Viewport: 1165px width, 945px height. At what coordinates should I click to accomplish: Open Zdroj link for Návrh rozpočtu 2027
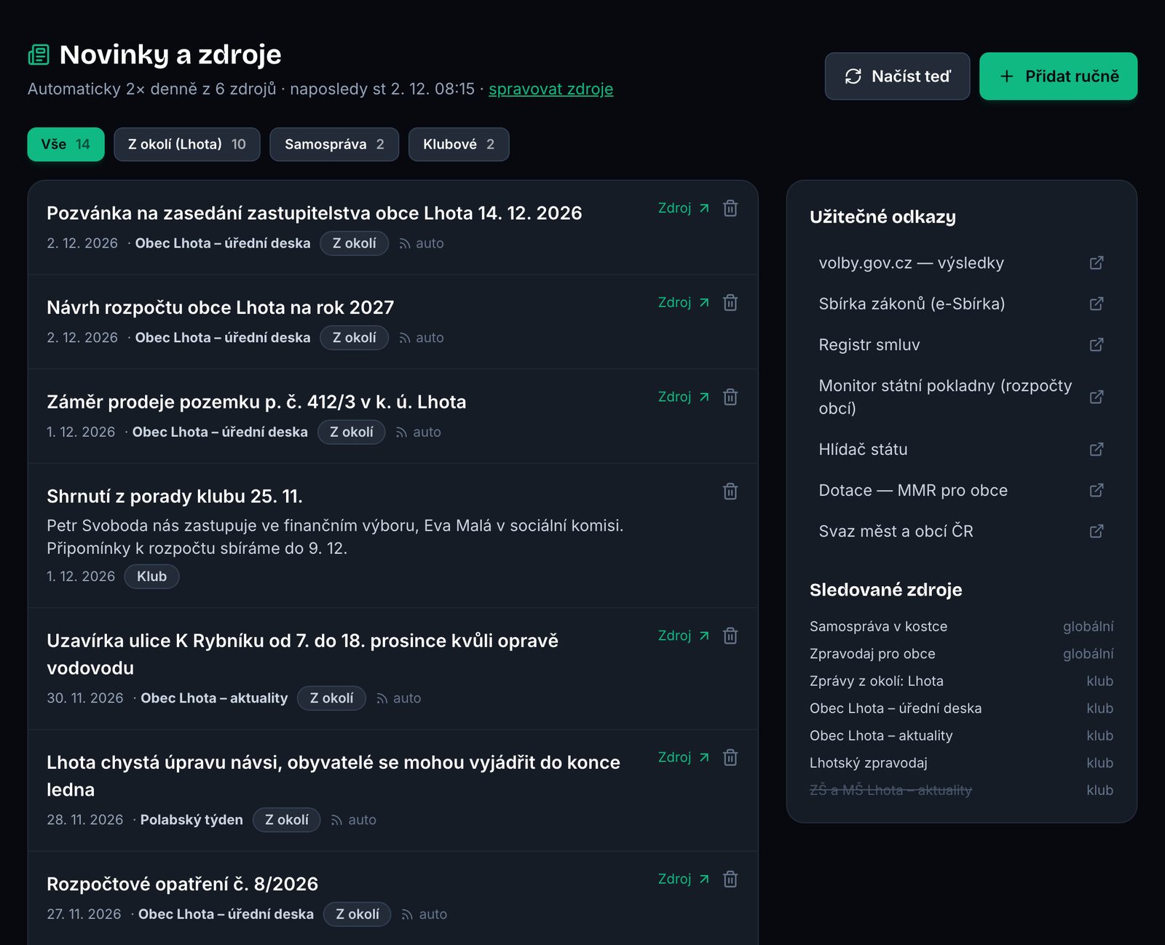tap(683, 302)
